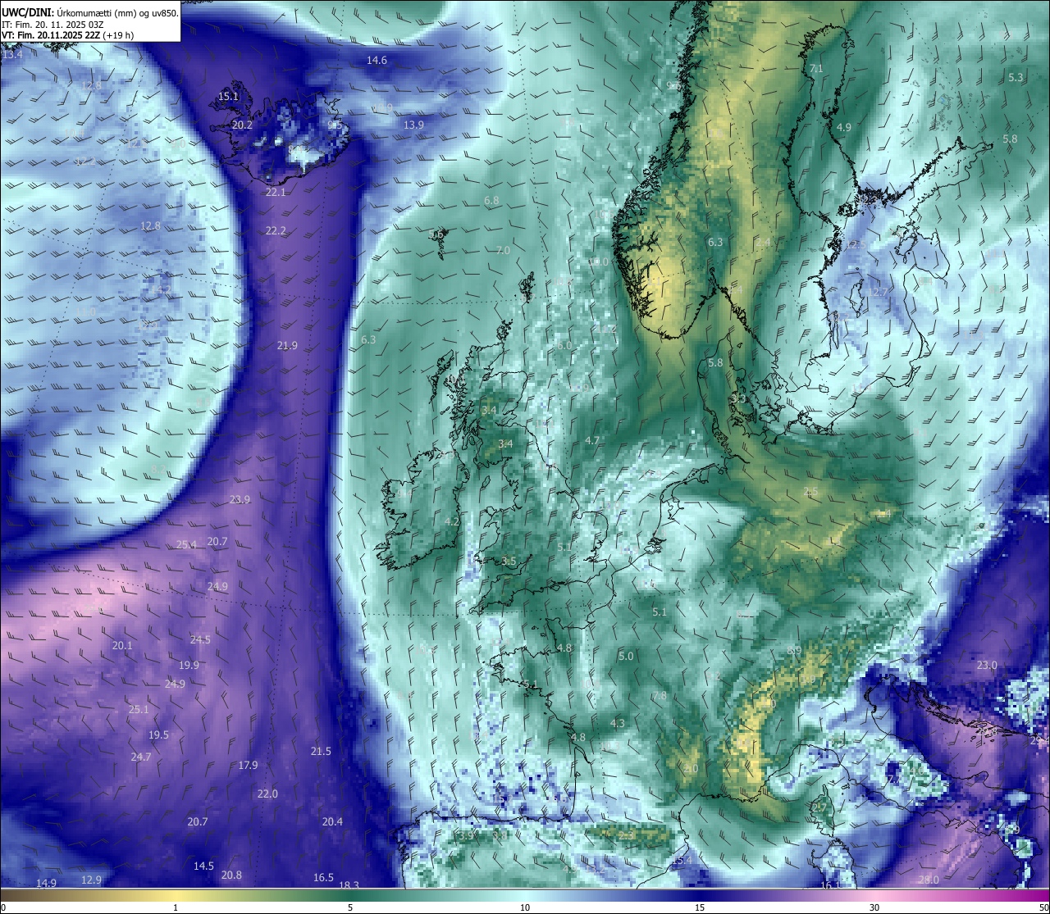Screen dimensions: 1050x914
Task: Click the 14.9 map value
Action: (47, 884)
